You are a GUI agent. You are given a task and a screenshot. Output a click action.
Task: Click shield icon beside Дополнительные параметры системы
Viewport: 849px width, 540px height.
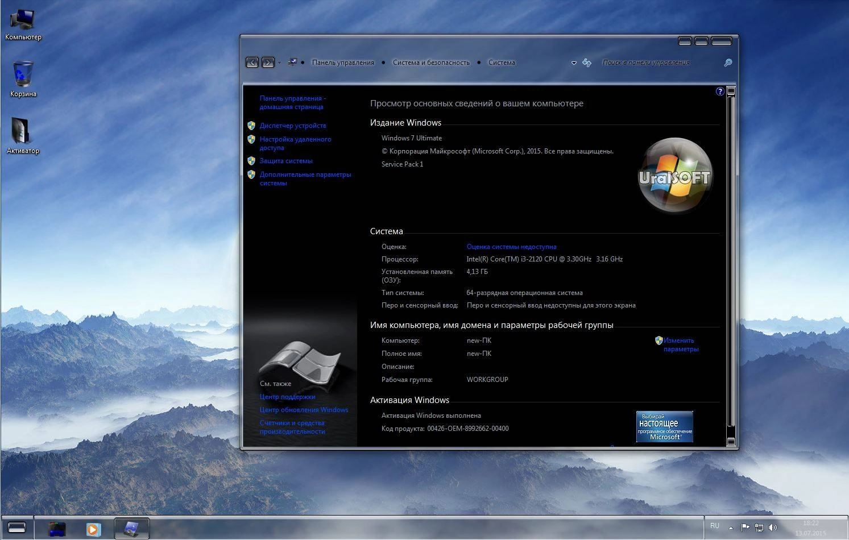click(x=251, y=175)
